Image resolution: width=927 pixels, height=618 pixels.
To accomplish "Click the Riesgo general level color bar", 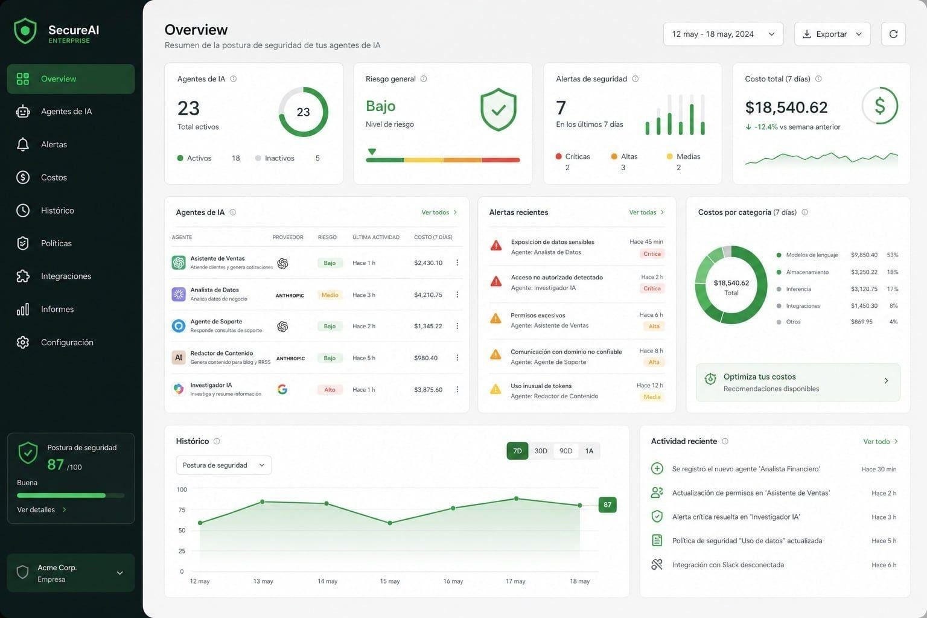I will [x=442, y=160].
